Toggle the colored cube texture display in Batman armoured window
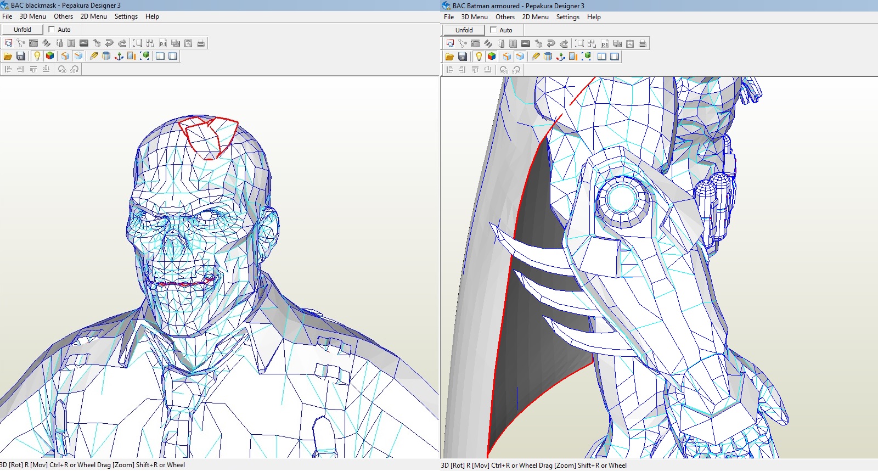 tap(492, 57)
